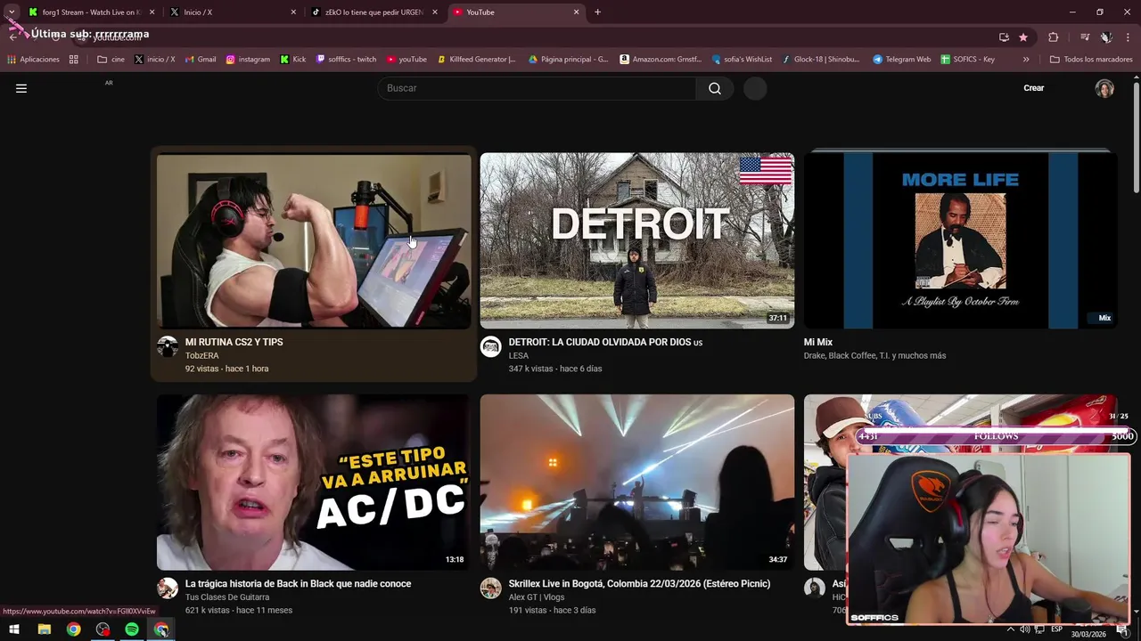Open the sofia's WishList bookmark

pyautogui.click(x=743, y=60)
